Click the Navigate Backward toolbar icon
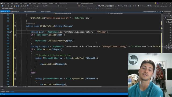Viewport: 172px width, 97px height. 2,6
